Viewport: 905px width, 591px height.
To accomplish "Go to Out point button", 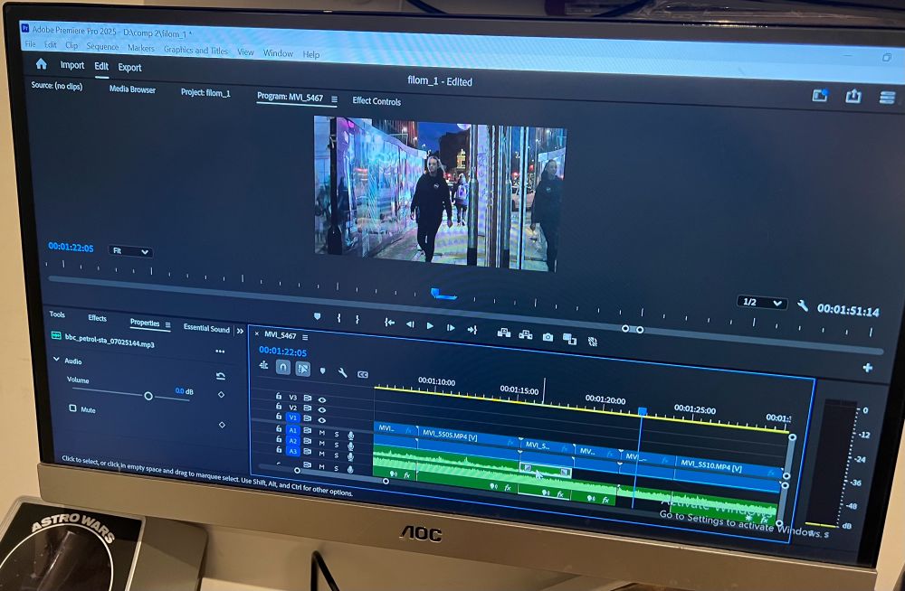I will 472,330.
